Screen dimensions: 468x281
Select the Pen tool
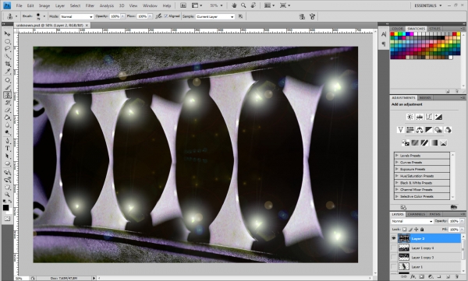[7, 141]
